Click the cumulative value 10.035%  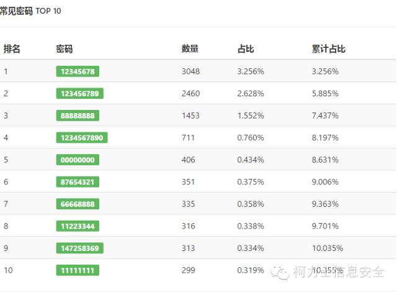(x=328, y=248)
